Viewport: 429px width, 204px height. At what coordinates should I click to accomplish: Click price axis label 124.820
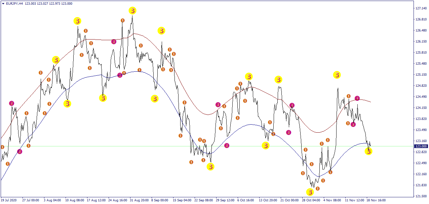pyautogui.click(x=421, y=86)
